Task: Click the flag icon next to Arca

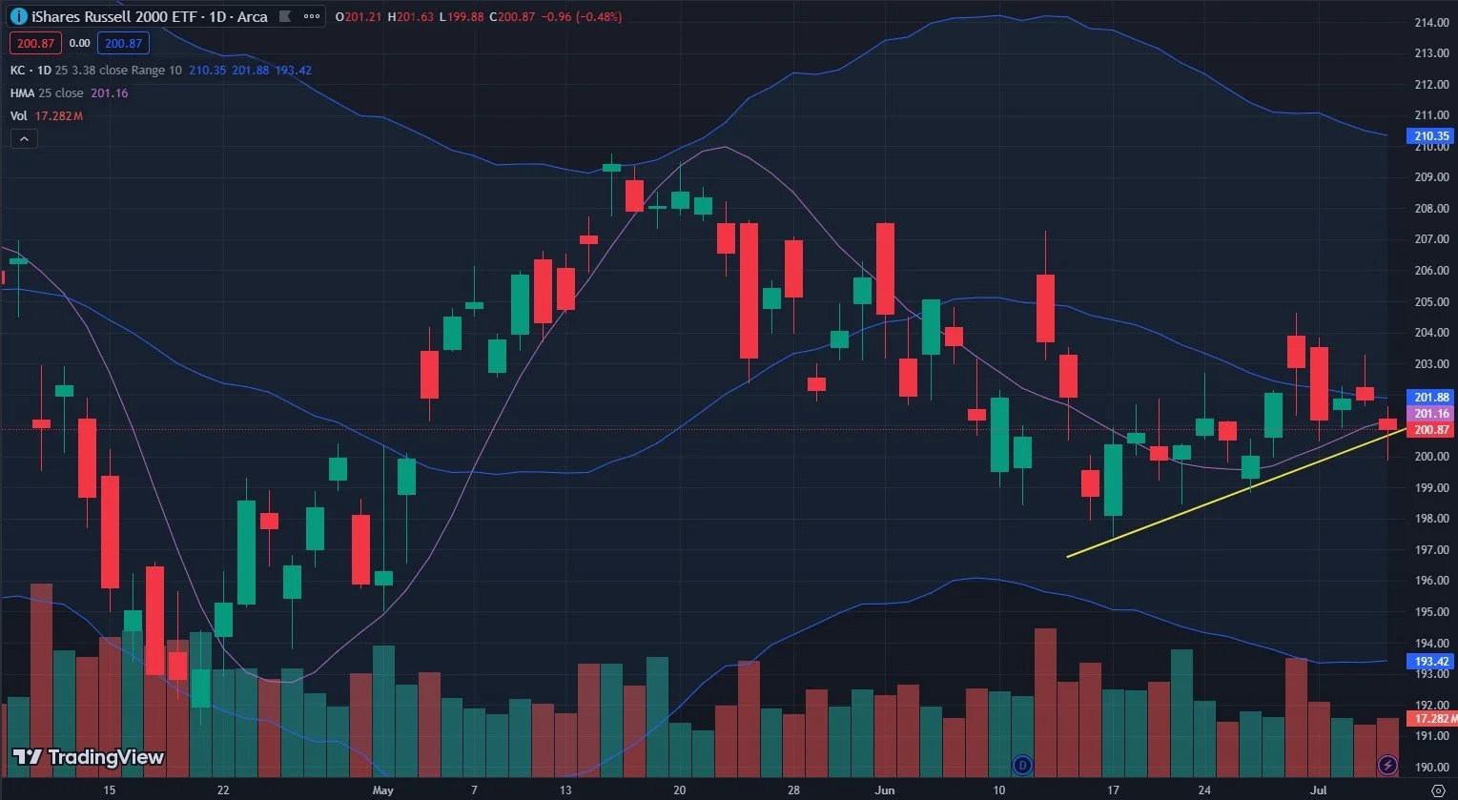Action: point(285,17)
